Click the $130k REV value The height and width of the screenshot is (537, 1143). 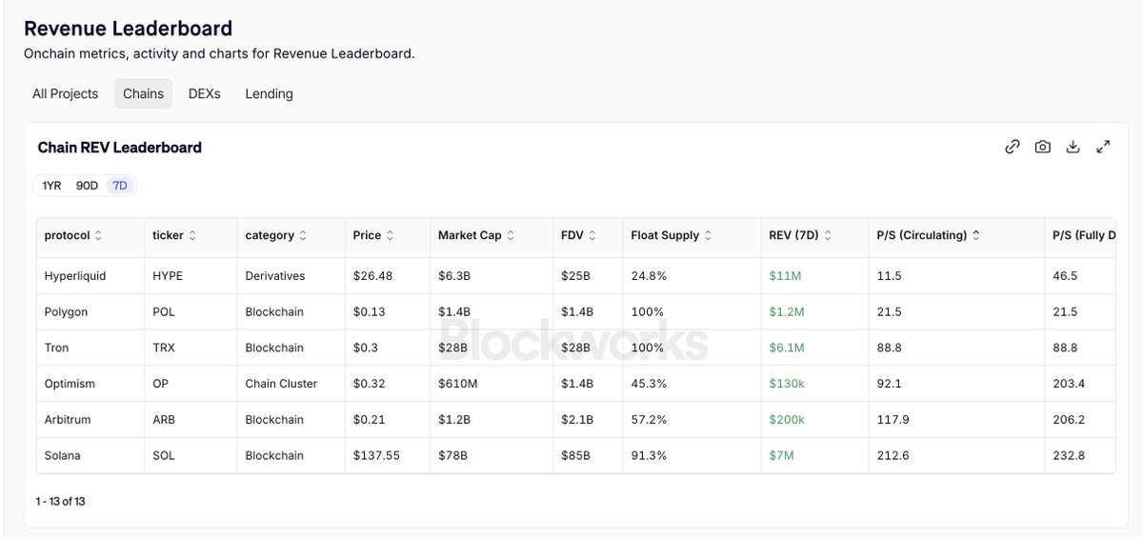(x=787, y=384)
